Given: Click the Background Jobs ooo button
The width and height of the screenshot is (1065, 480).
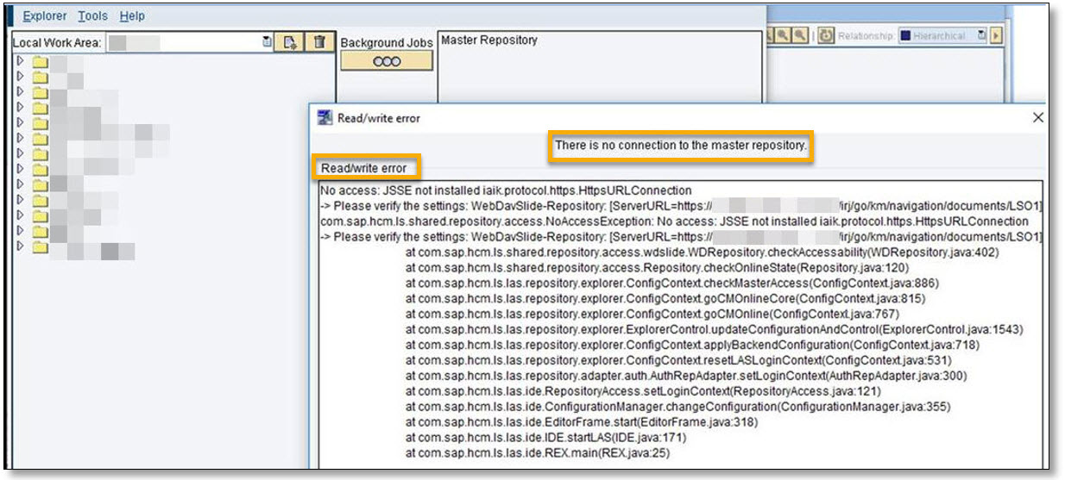Looking at the screenshot, I should 387,61.
